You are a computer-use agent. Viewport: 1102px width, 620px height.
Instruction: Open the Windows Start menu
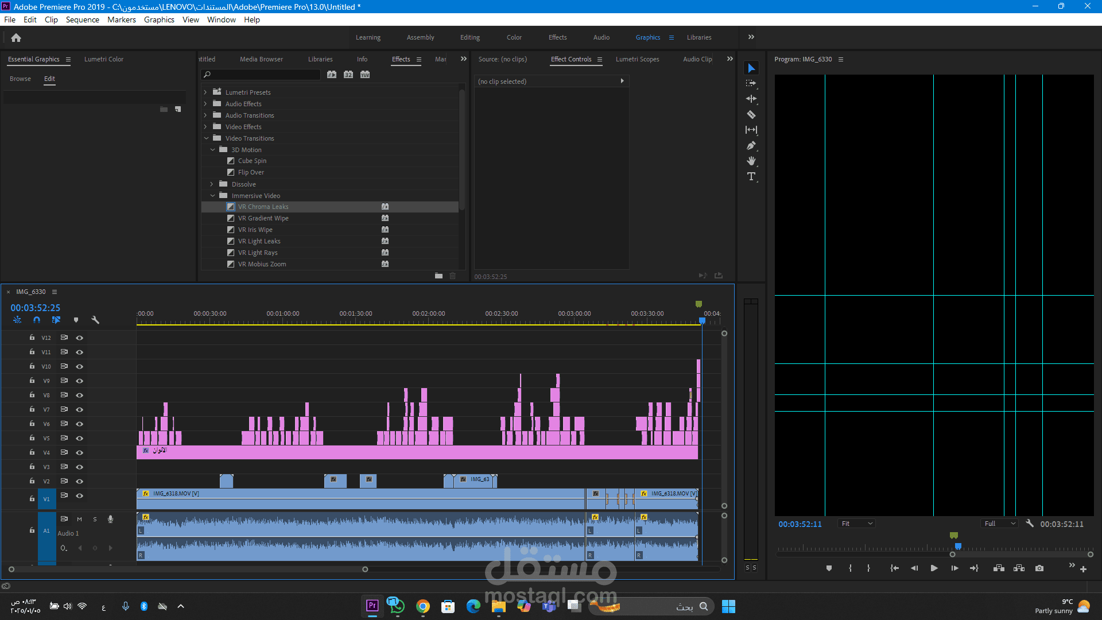coord(728,606)
